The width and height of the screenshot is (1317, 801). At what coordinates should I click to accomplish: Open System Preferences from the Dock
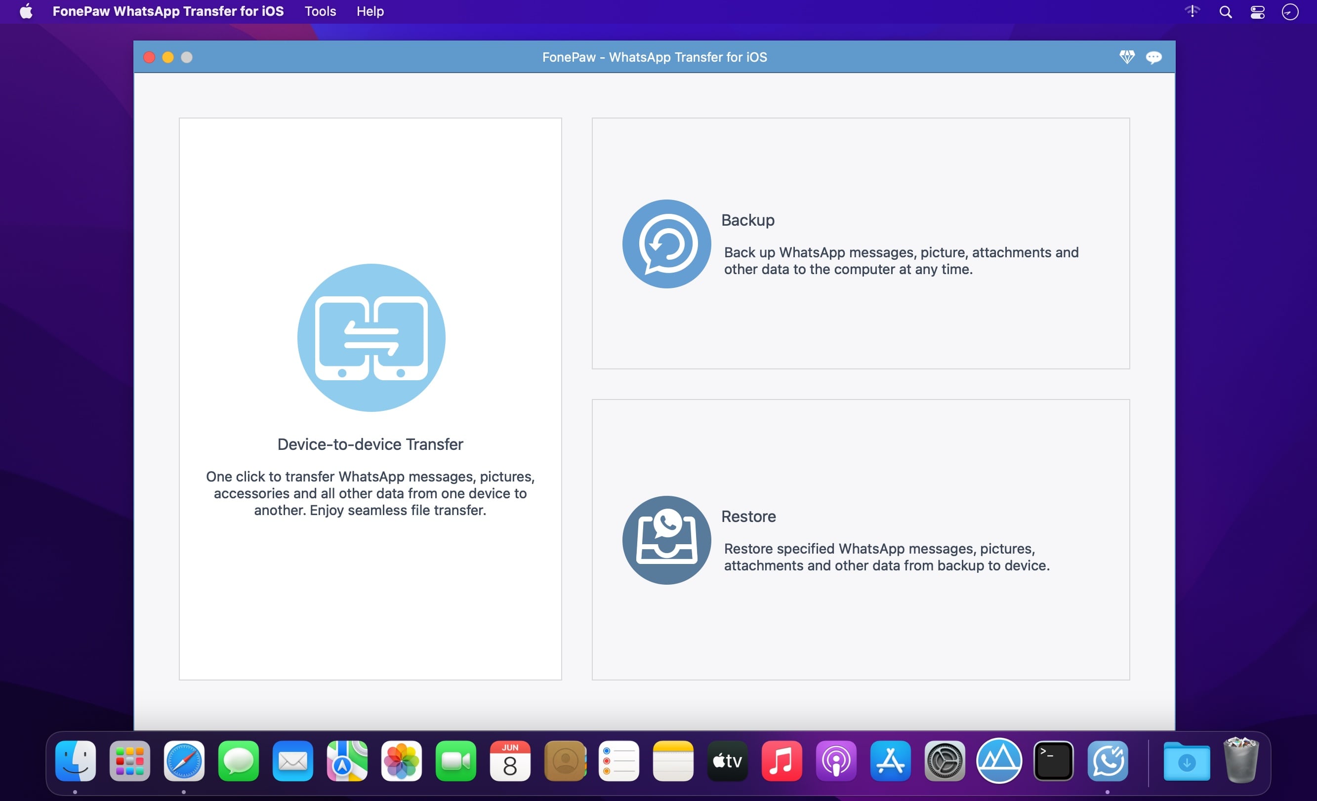tap(945, 761)
